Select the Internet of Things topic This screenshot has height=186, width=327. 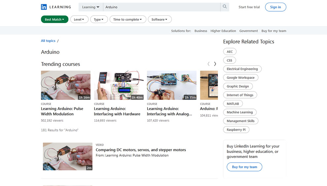(240, 95)
